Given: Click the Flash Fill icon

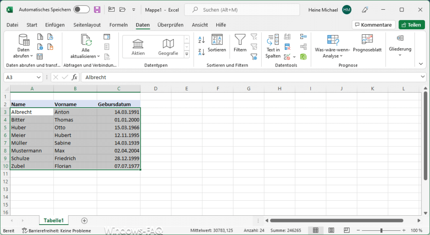Looking at the screenshot, I should click(287, 37).
